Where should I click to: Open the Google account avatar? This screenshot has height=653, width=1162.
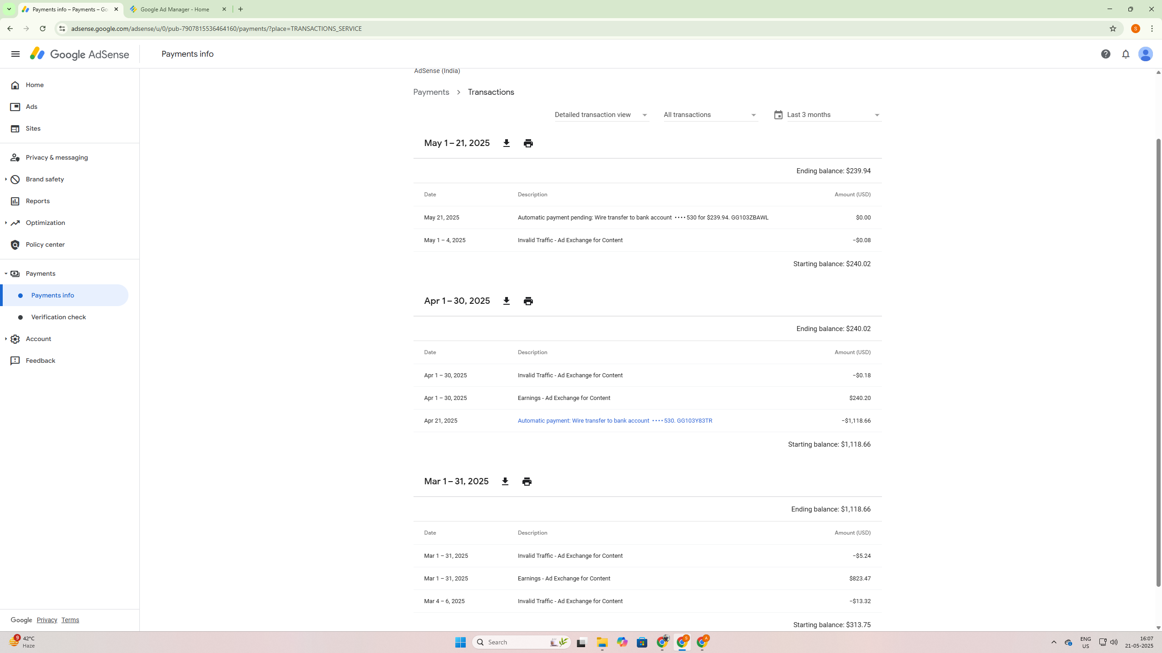point(1145,54)
